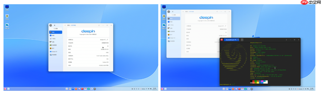The height and width of the screenshot is (95, 321).
Task: Toggle sidebar icon in left settings title bar
Action: [55, 25]
